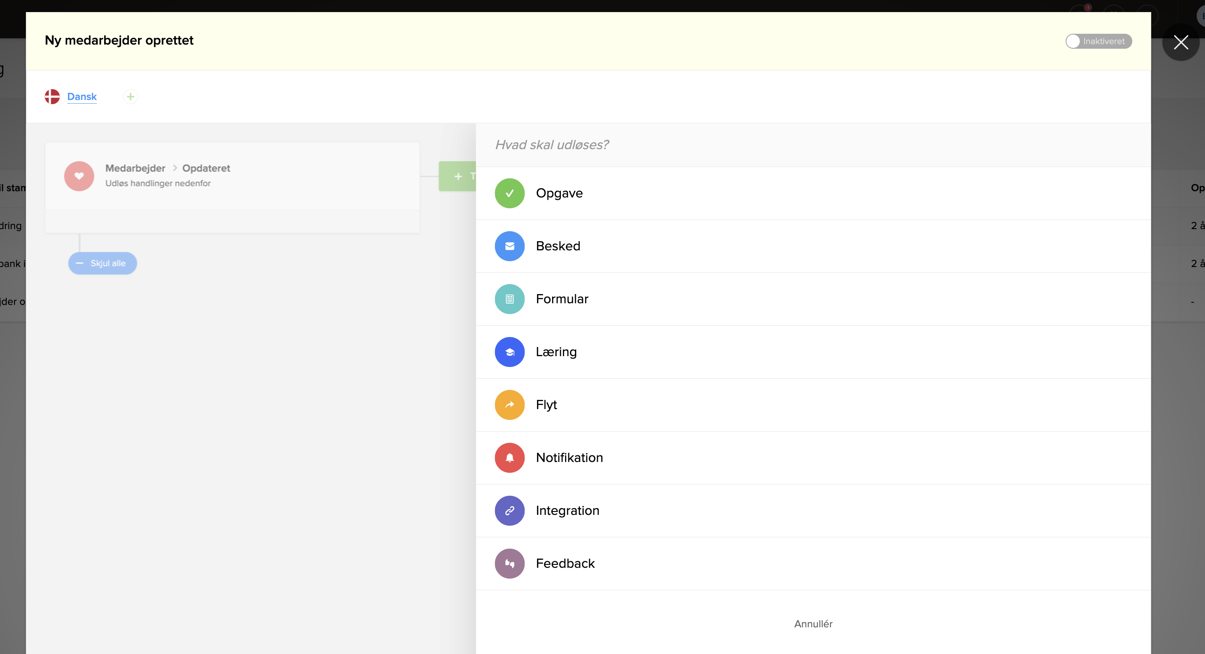Select the purple Integration link icon
The image size is (1205, 654).
click(x=510, y=510)
